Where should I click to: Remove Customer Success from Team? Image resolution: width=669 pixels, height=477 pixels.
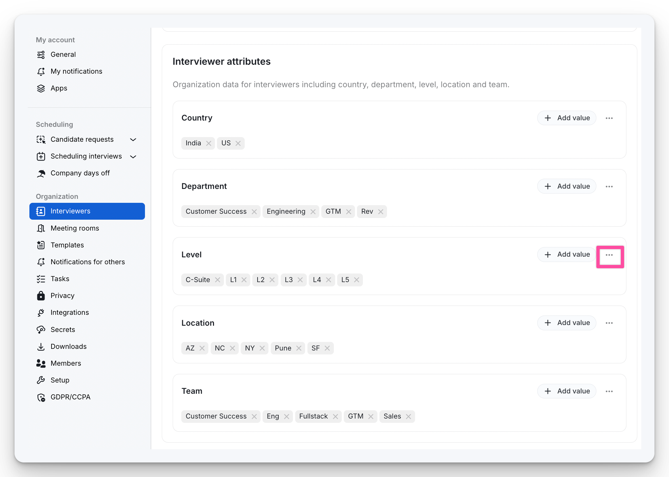[254, 417]
